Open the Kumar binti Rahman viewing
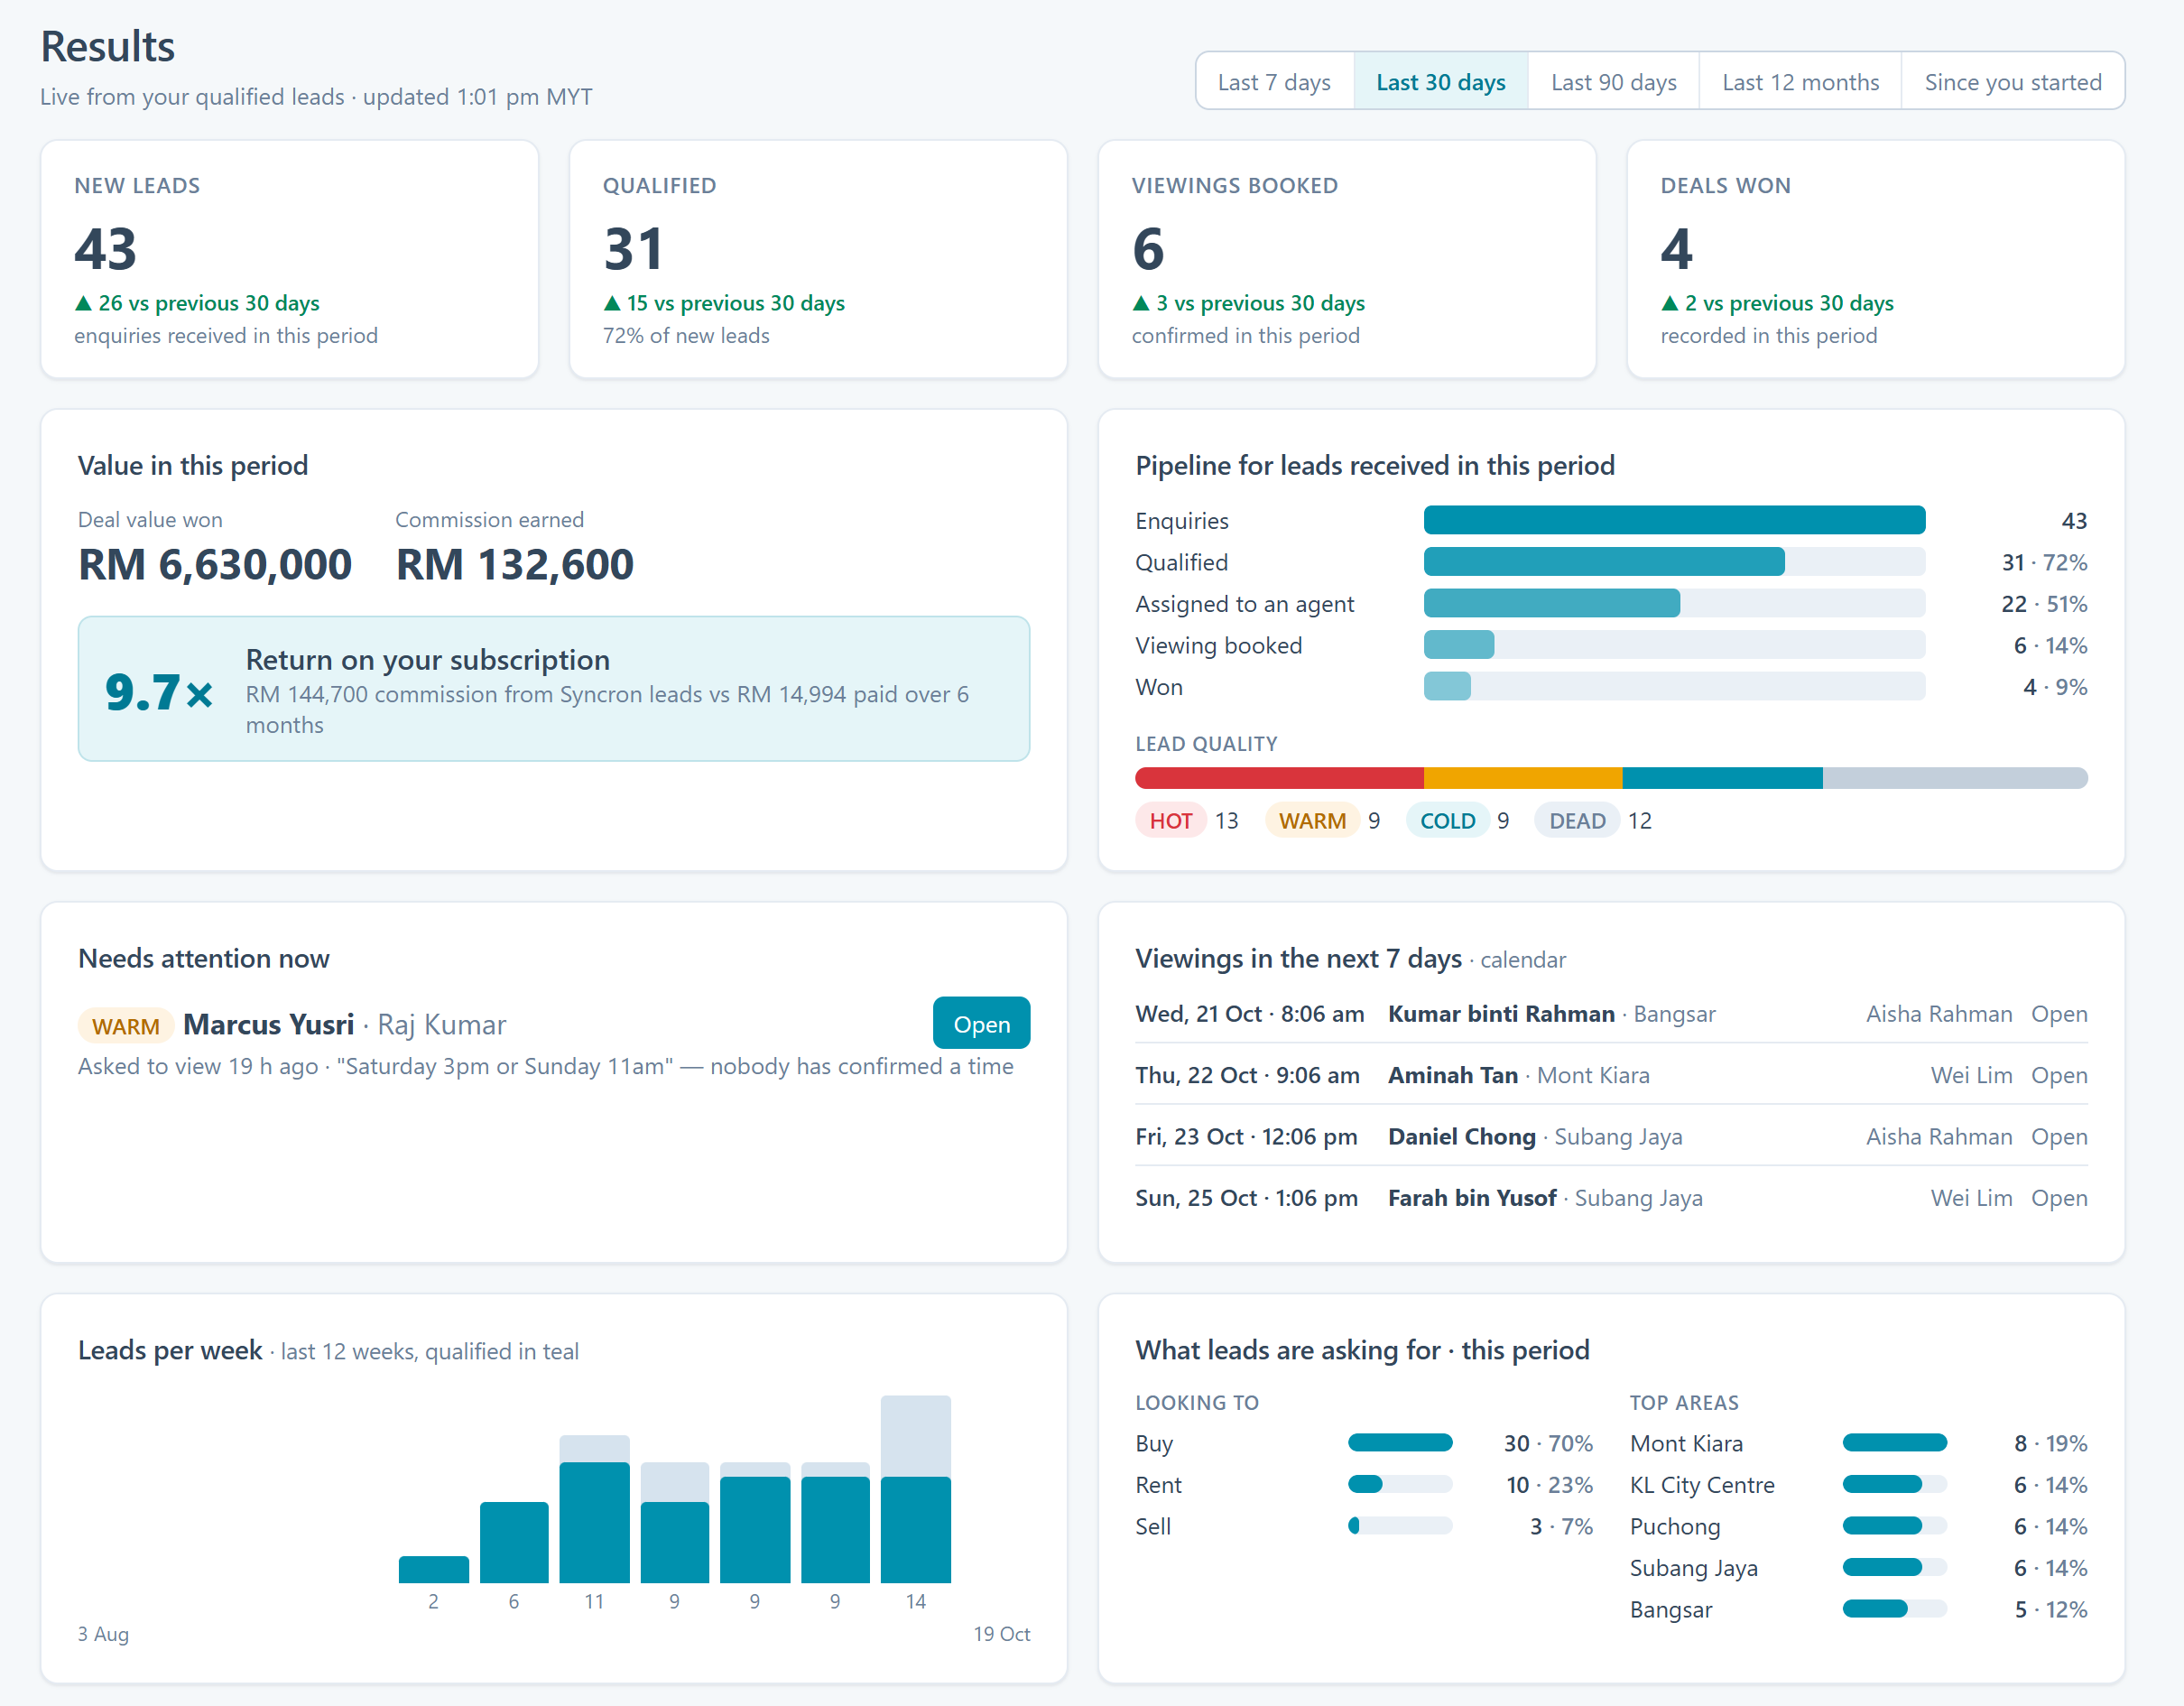Image resolution: width=2184 pixels, height=1706 pixels. 2058,1014
